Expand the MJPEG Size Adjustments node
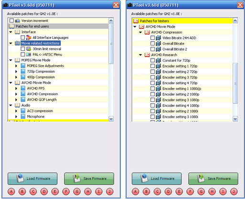Image resolution: width=245 pixels, height=200 pixels. tap(16, 66)
